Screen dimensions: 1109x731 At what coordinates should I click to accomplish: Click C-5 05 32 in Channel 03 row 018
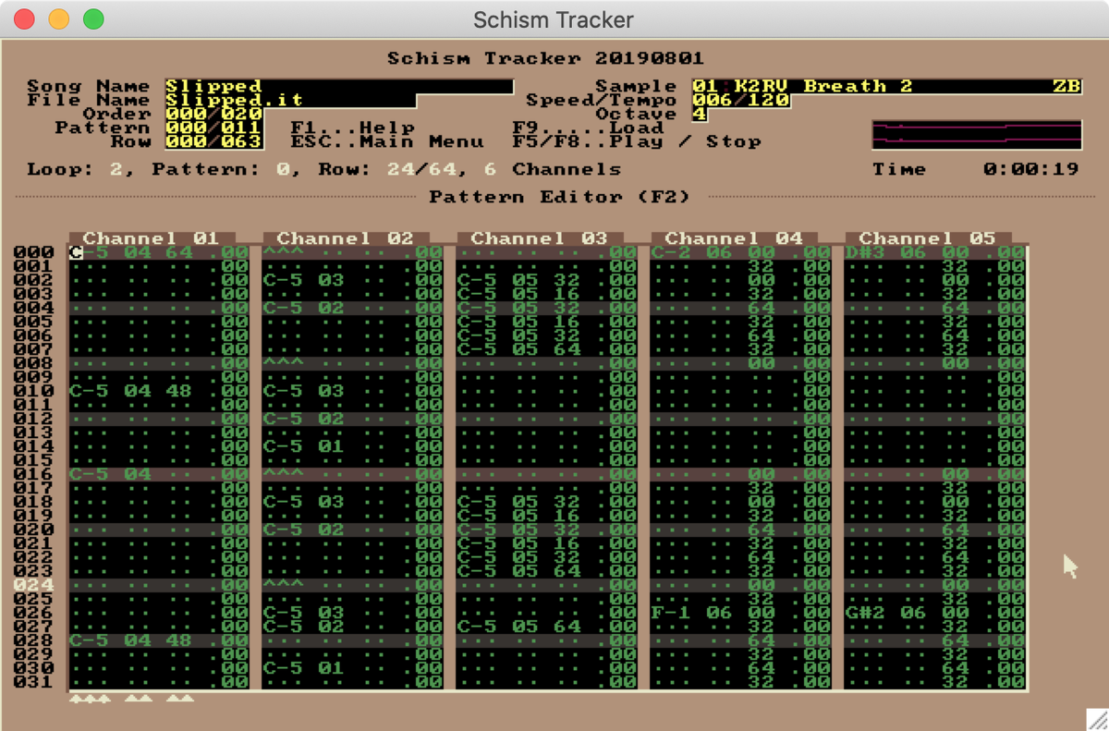pyautogui.click(x=519, y=502)
